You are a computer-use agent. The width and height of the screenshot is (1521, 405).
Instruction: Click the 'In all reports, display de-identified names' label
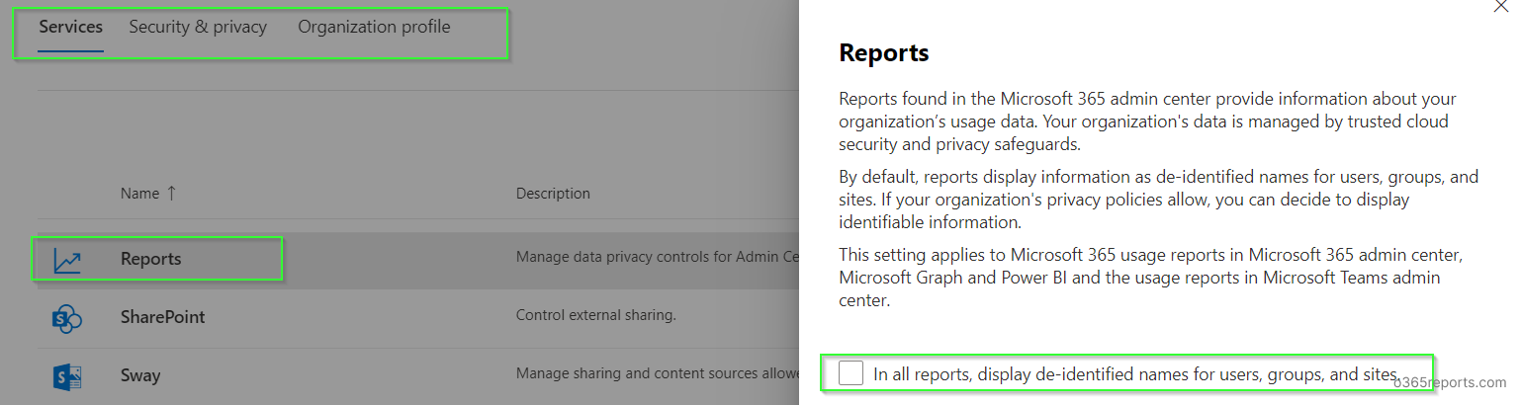point(1135,374)
